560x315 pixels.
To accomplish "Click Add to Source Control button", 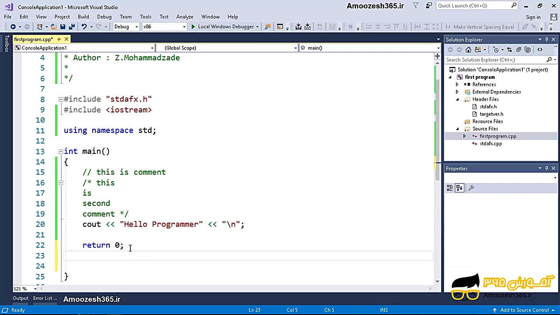I will click(x=524, y=310).
